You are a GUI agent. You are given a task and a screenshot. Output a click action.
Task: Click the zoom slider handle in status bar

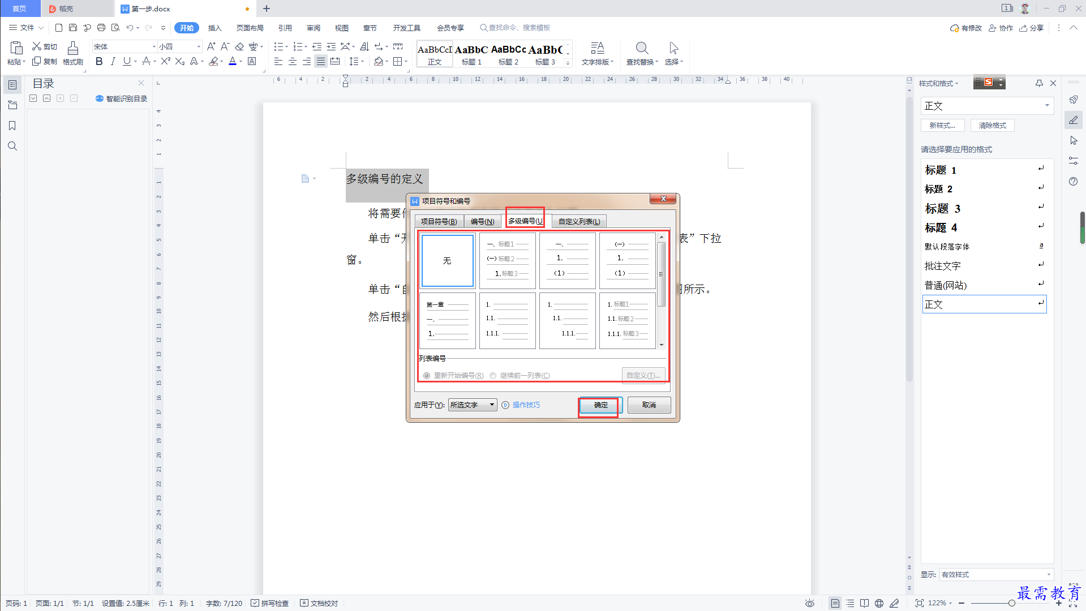tap(1012, 603)
